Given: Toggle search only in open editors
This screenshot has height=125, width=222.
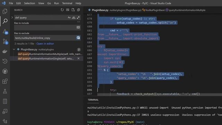Looking at the screenshot, I should tap(78, 27).
